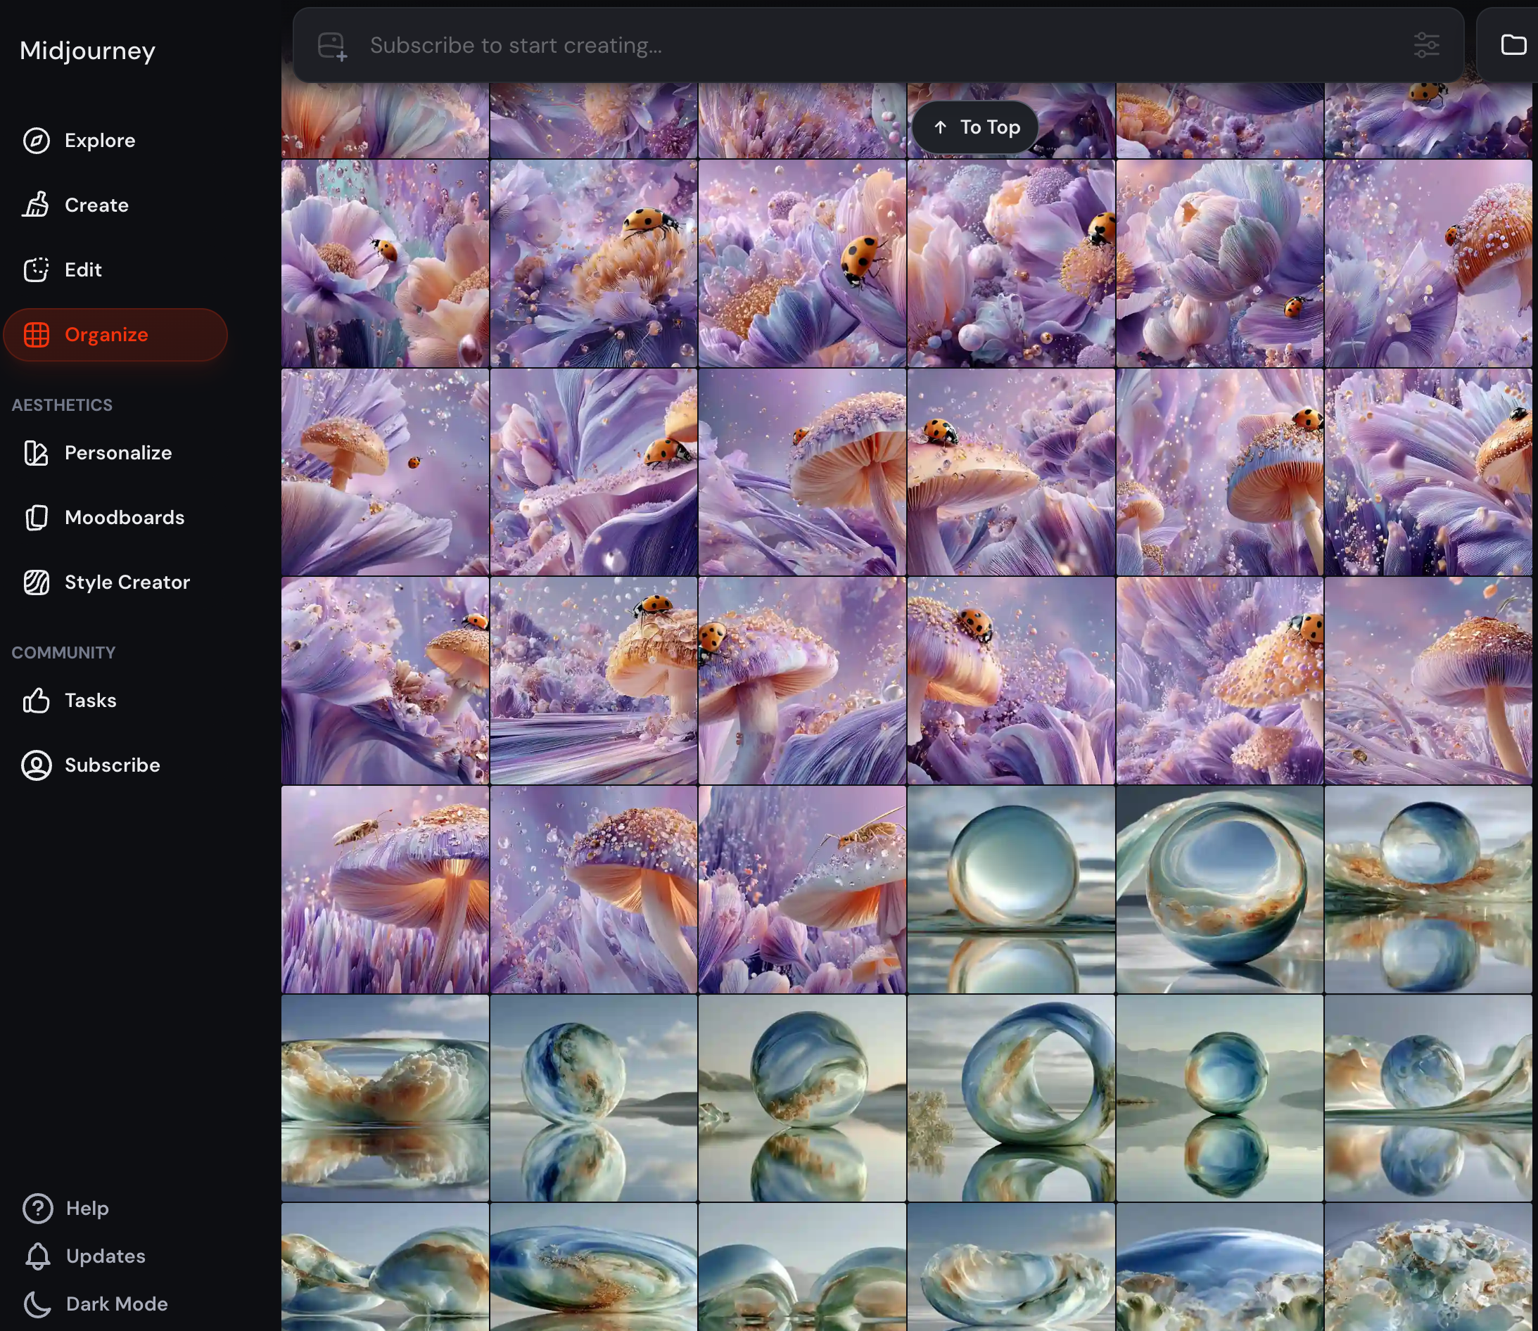Click the Subscribe link
Viewport: 1538px width, 1331px height.
112,765
